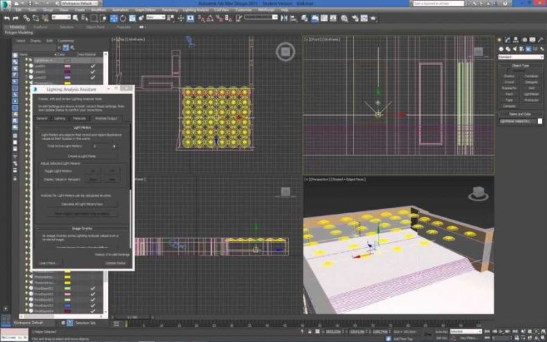Click the Redo arrow in main toolbar
Image resolution: width=547 pixels, height=342 pixels.
pos(15,18)
